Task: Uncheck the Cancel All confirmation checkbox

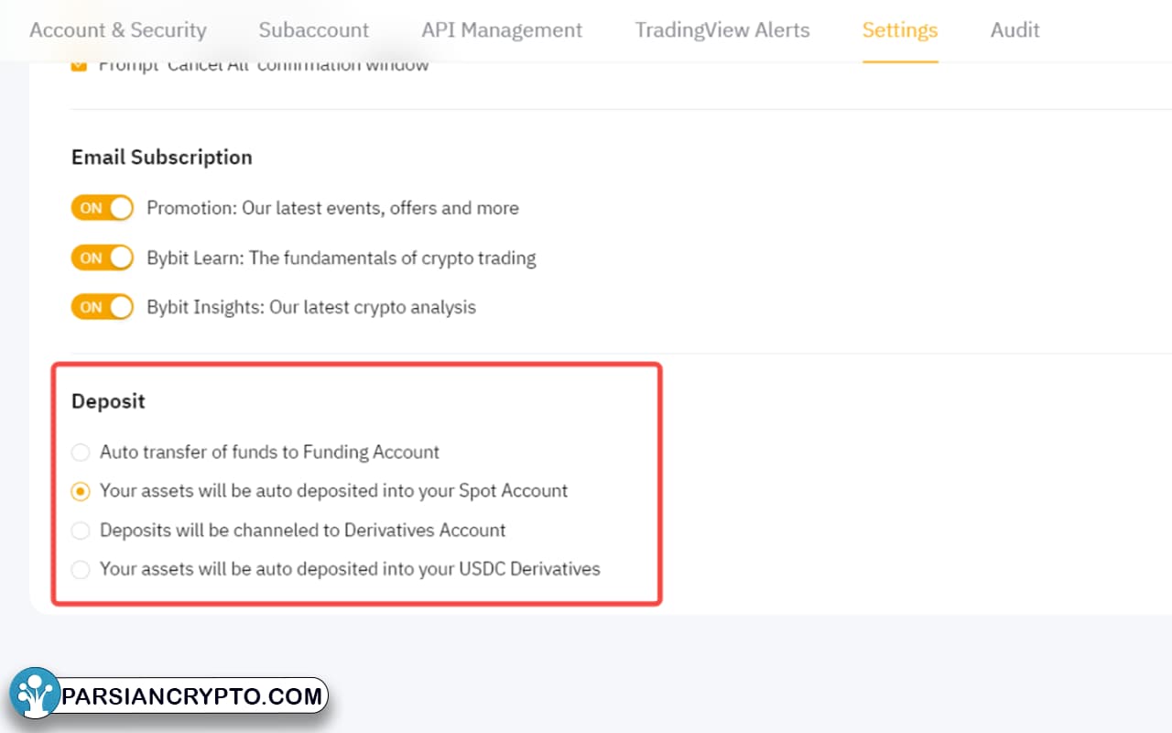Action: 80,65
